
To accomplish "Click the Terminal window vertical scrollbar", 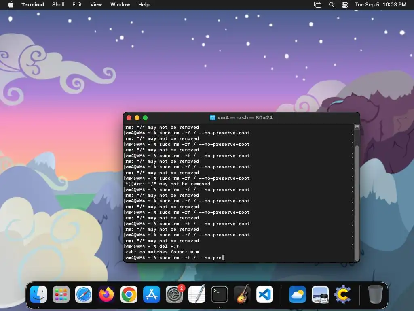I will click(x=357, y=203).
